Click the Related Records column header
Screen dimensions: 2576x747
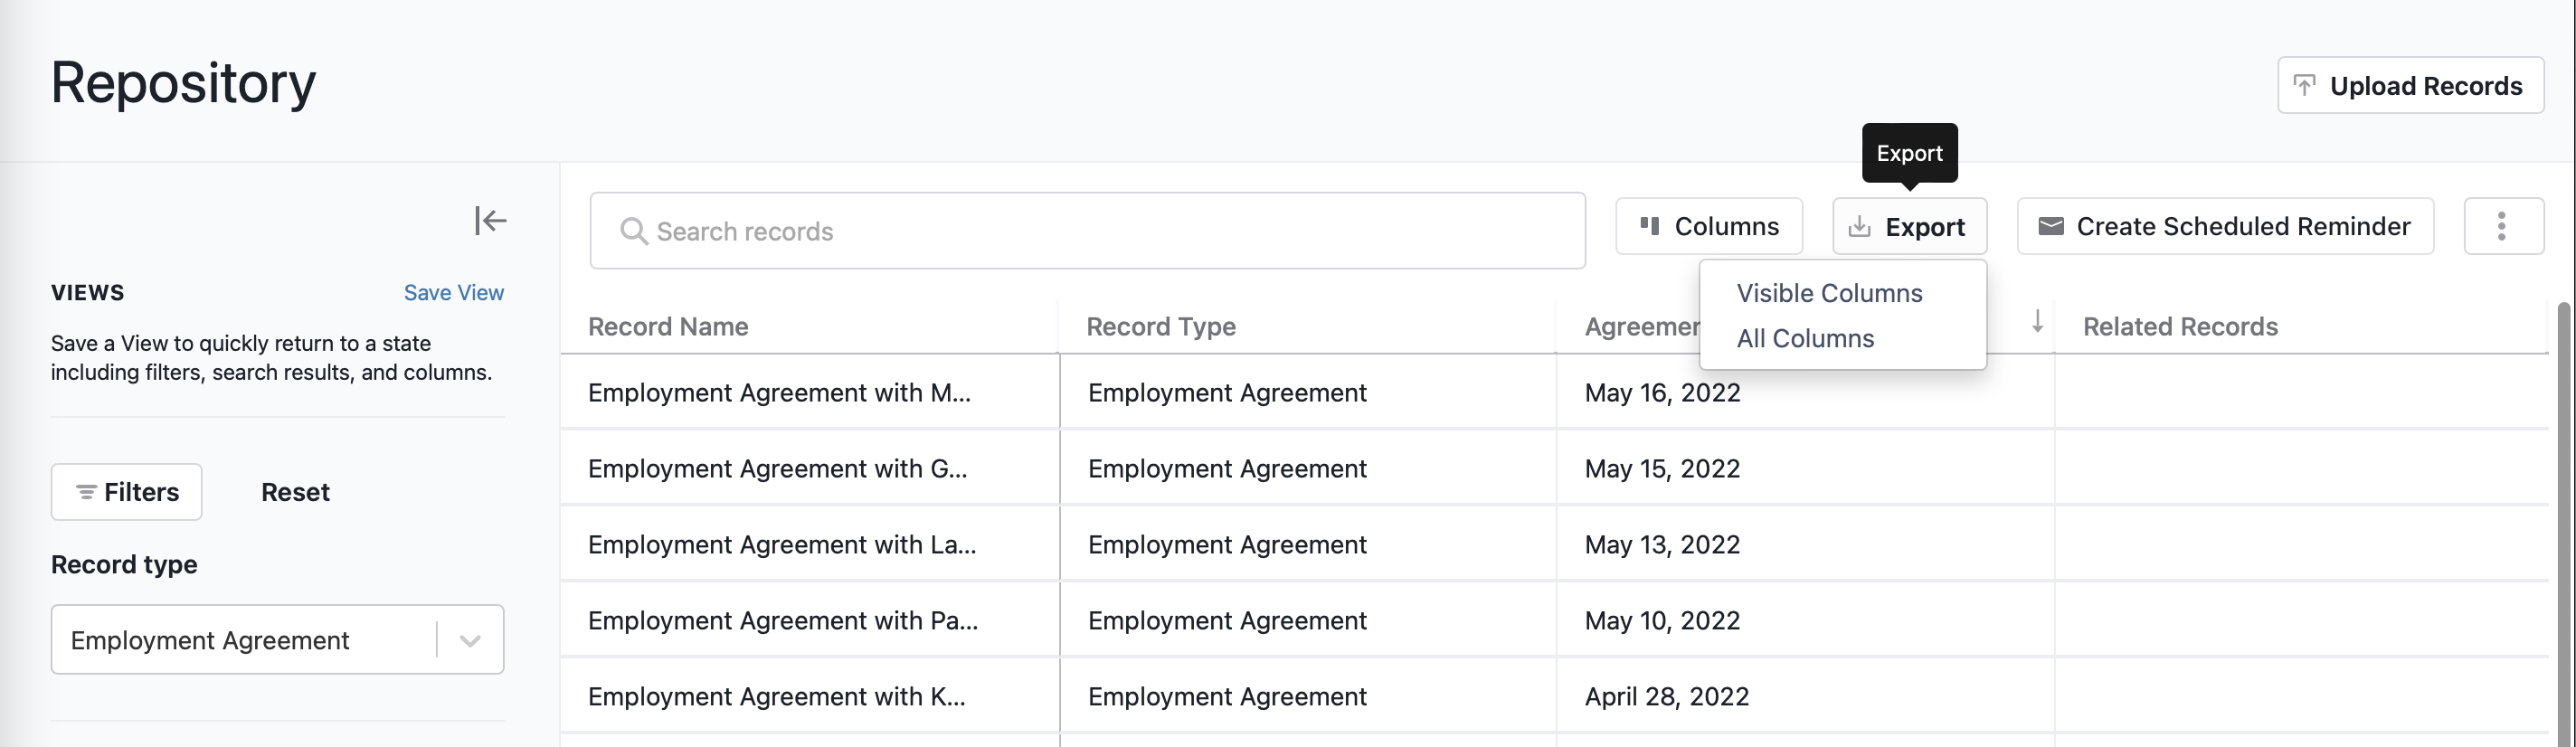coord(2180,326)
